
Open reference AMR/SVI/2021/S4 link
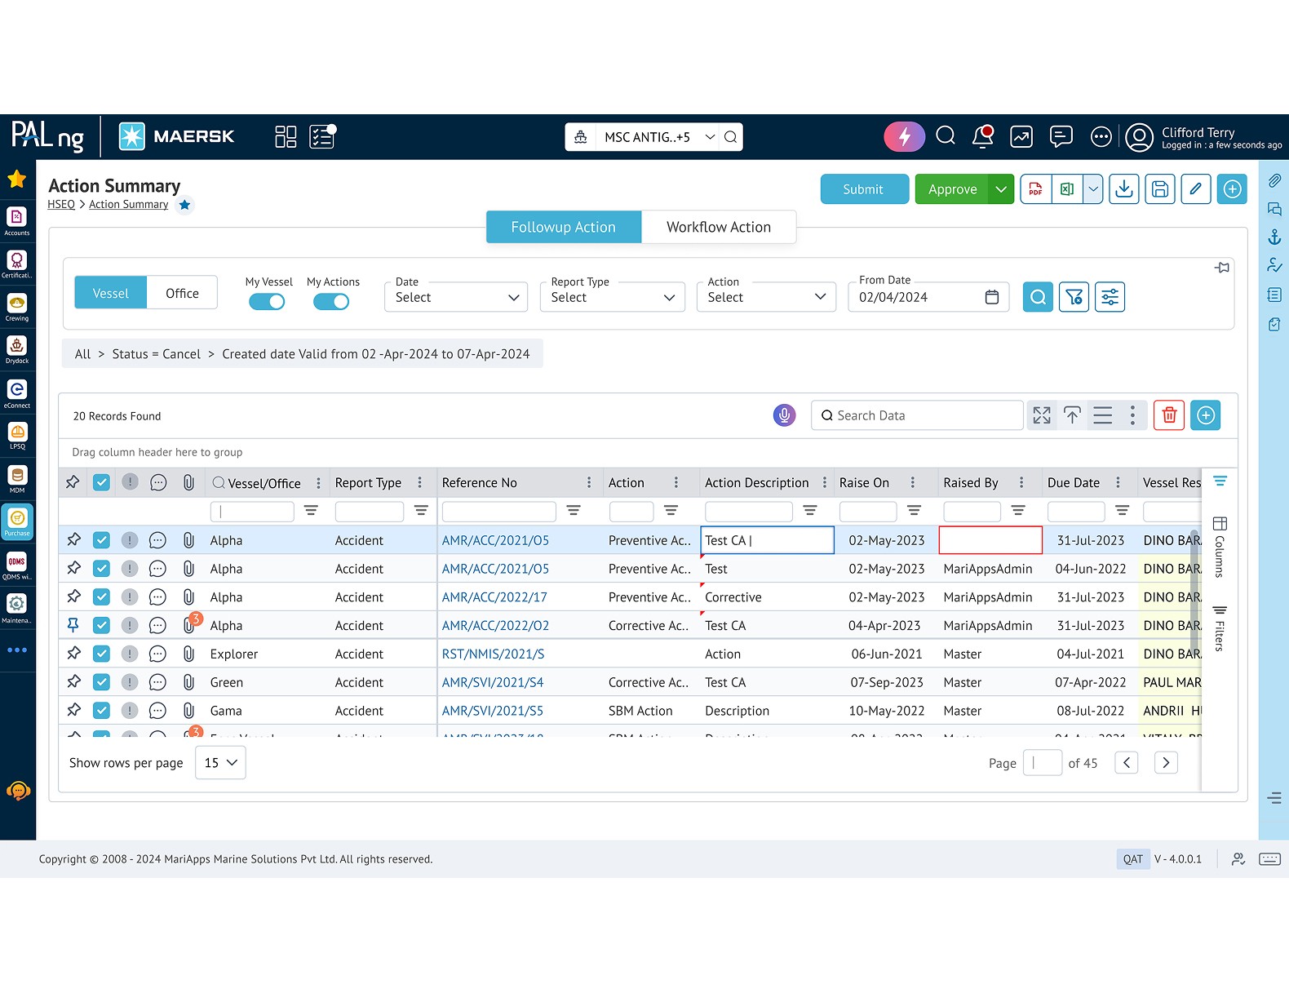(493, 682)
